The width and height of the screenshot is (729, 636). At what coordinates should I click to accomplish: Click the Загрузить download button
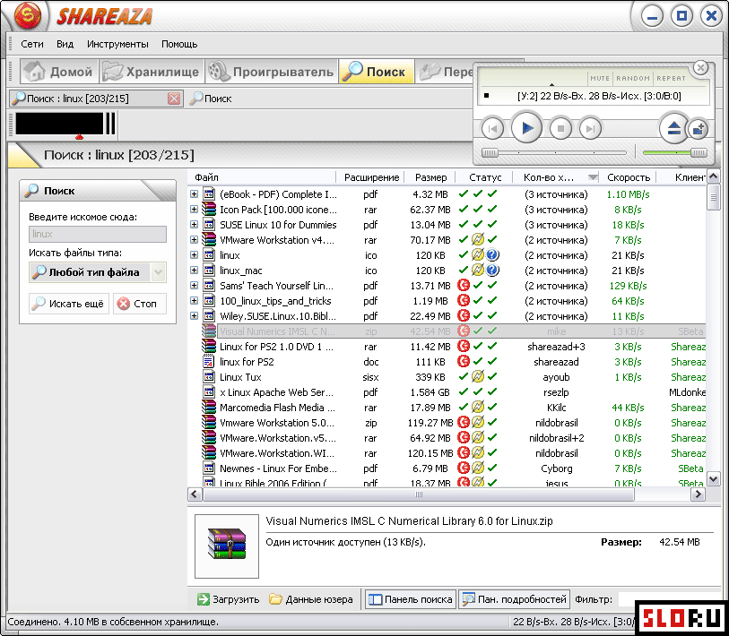tap(229, 599)
